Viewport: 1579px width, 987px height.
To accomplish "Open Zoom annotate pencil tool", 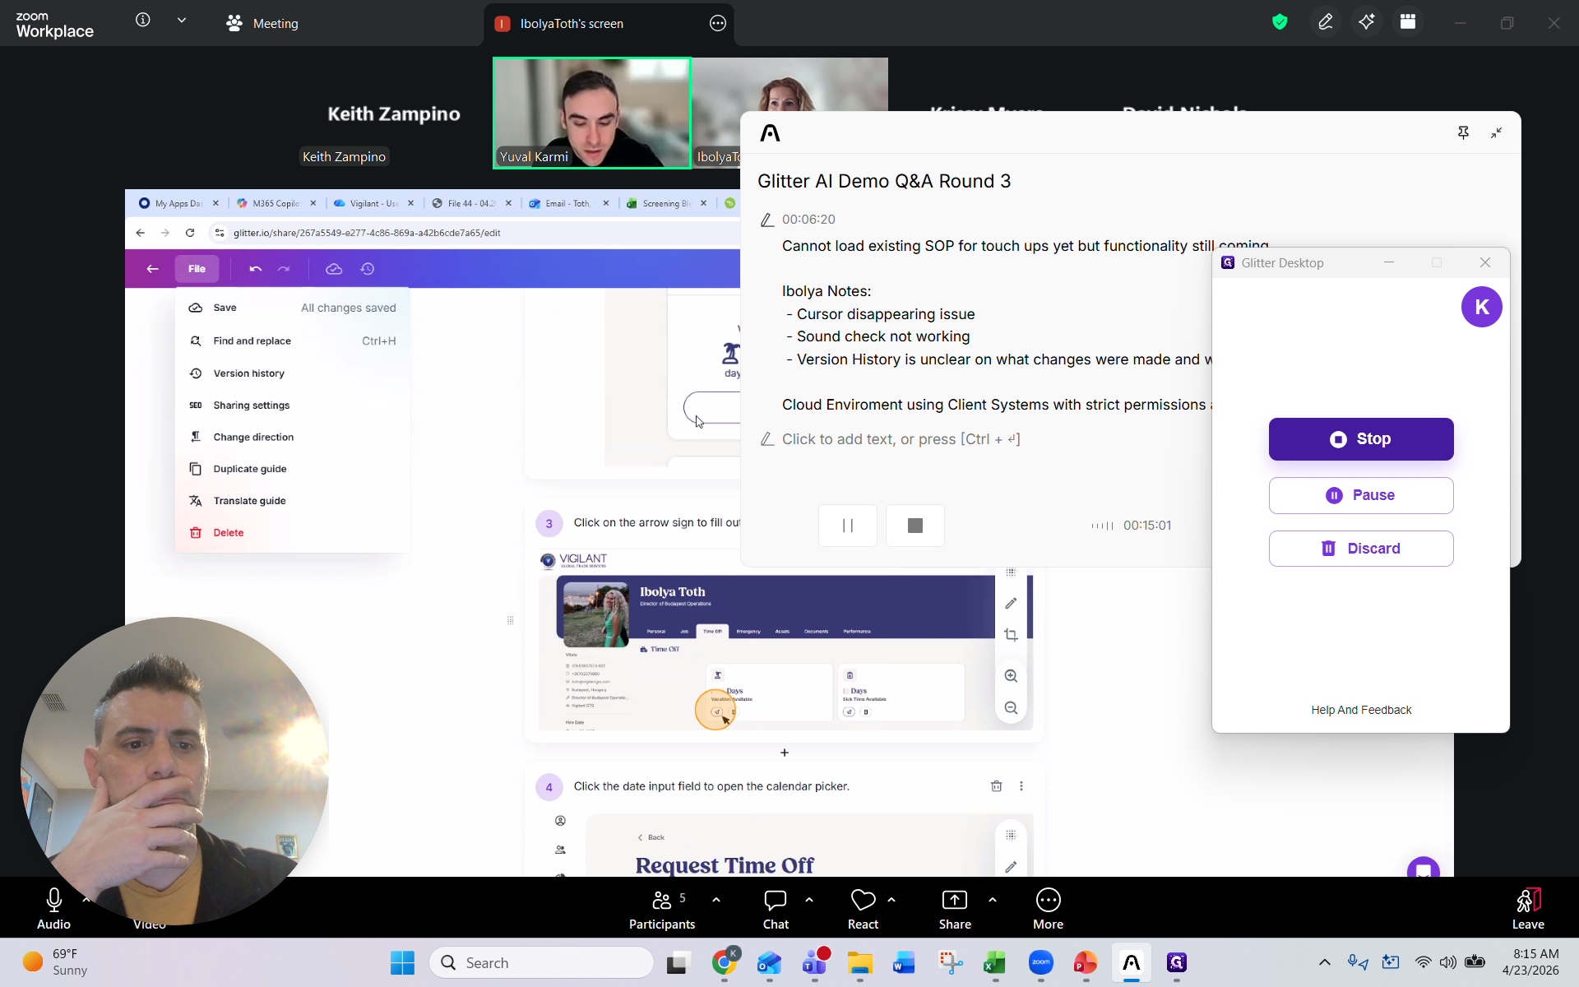I will pyautogui.click(x=1325, y=22).
